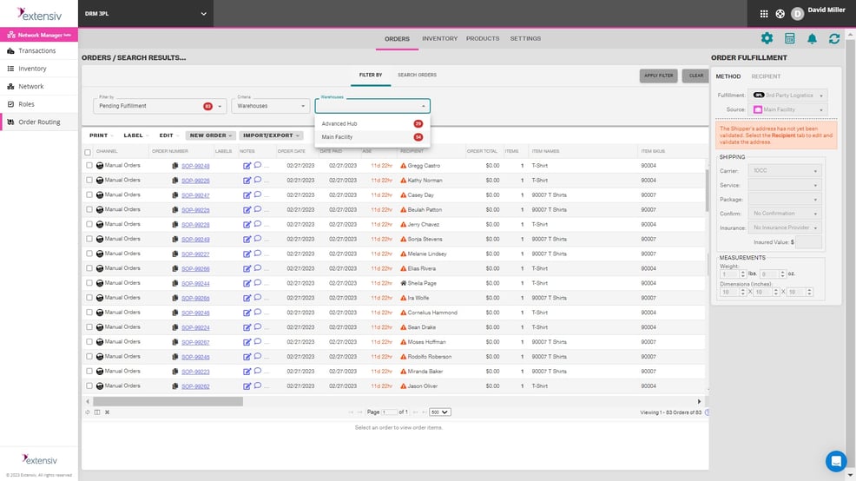
Task: Click column chooser icon below the table
Action: point(97,412)
